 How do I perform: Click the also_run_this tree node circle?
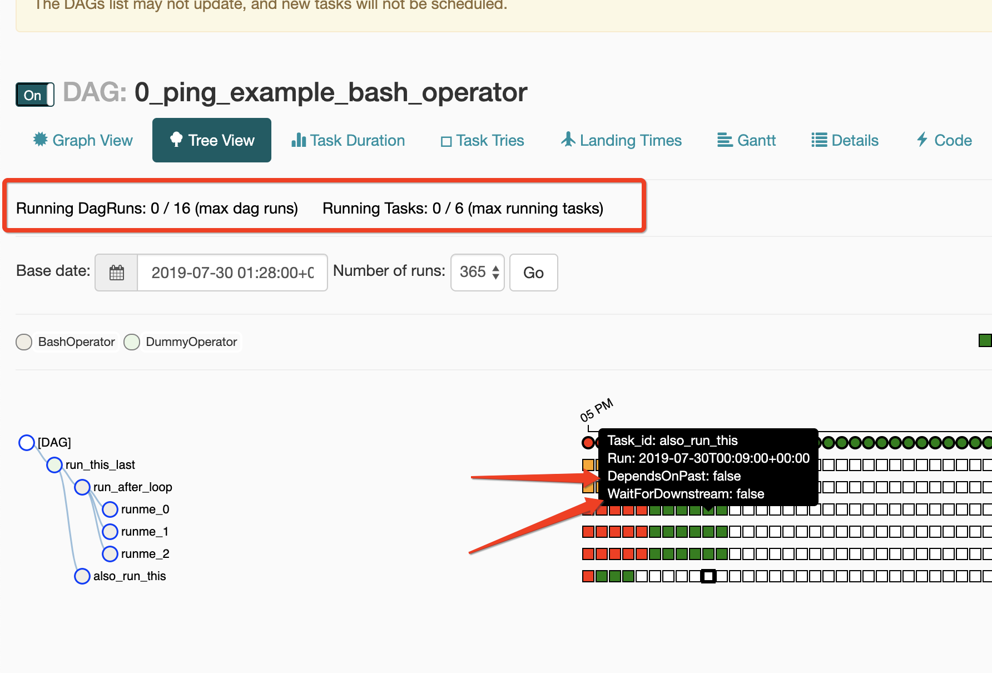[x=82, y=576]
